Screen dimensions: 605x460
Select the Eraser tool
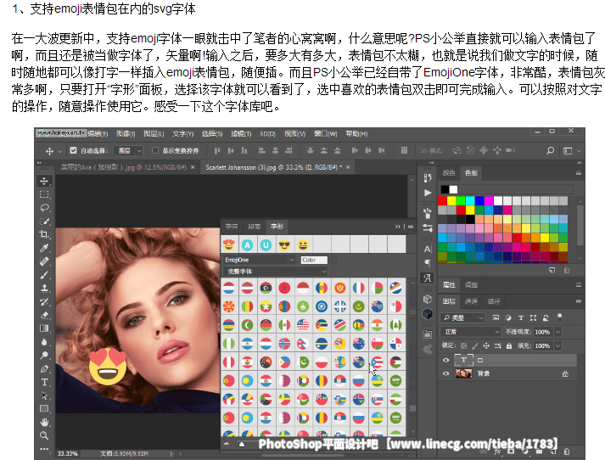[x=44, y=315]
